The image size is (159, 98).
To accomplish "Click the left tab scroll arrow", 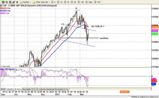I will [2, 89].
